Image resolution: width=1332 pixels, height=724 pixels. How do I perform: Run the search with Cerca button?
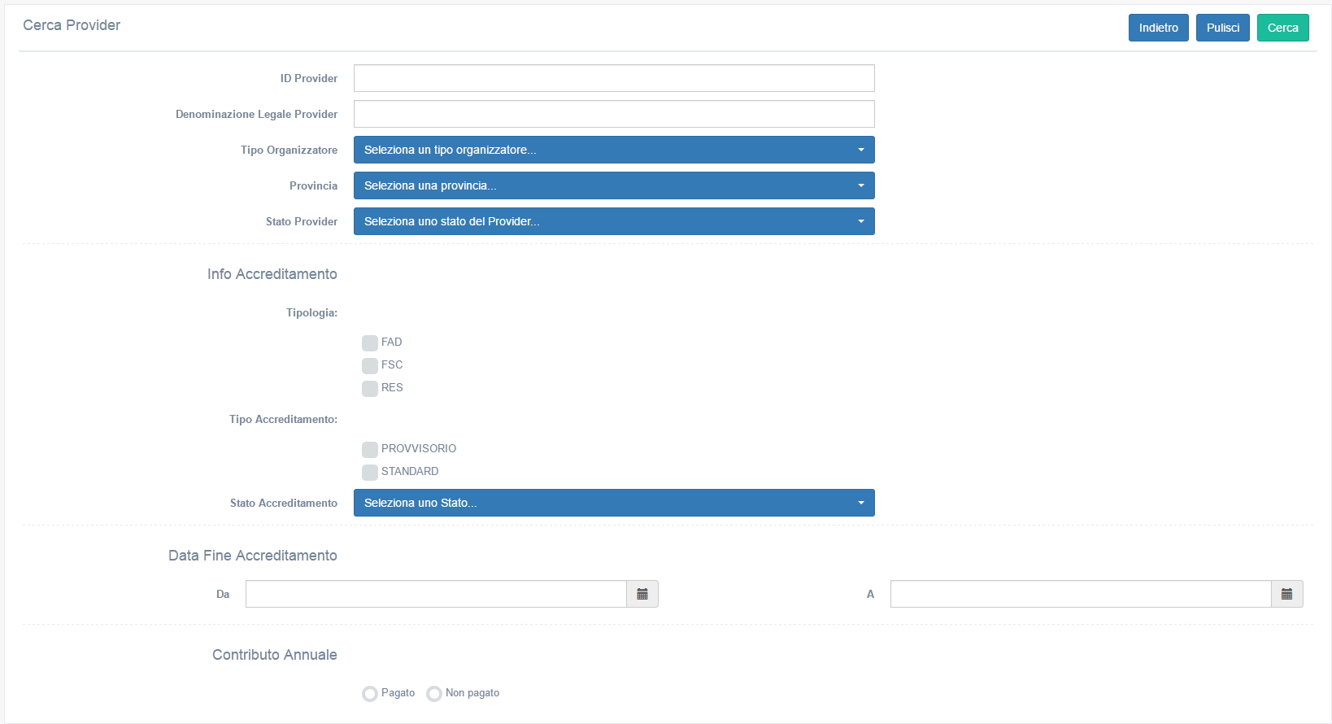(x=1283, y=28)
